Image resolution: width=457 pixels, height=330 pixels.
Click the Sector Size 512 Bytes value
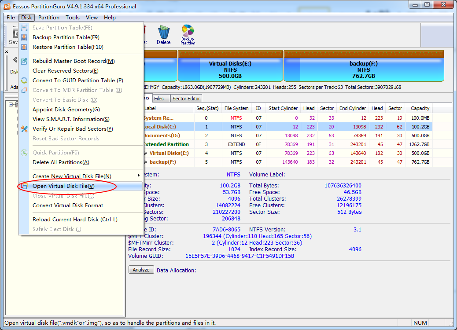coord(349,212)
